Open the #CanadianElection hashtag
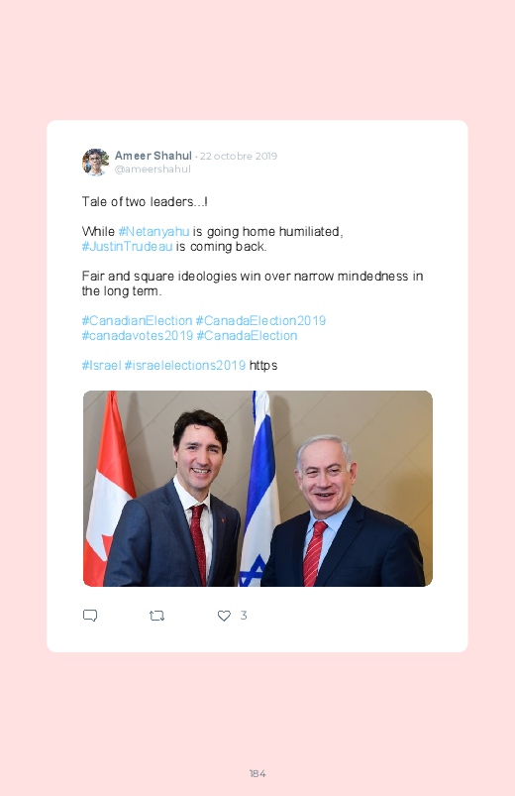 click(x=137, y=321)
